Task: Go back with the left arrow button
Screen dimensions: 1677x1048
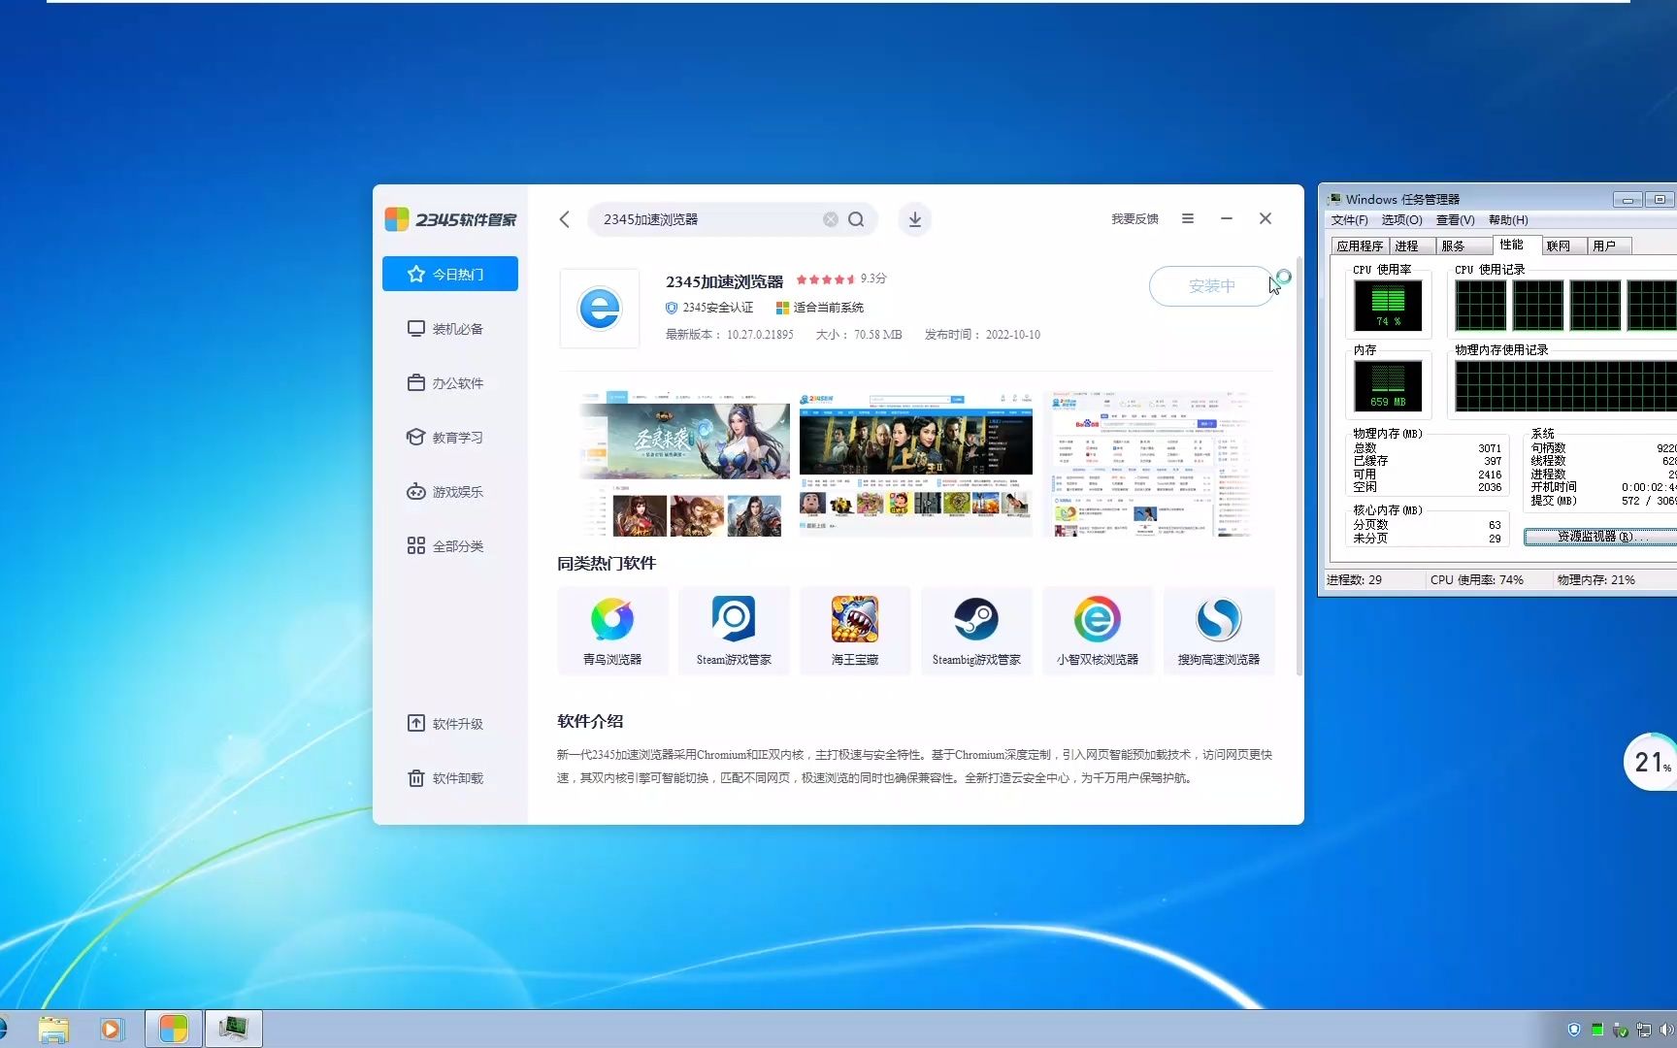Action: point(565,219)
